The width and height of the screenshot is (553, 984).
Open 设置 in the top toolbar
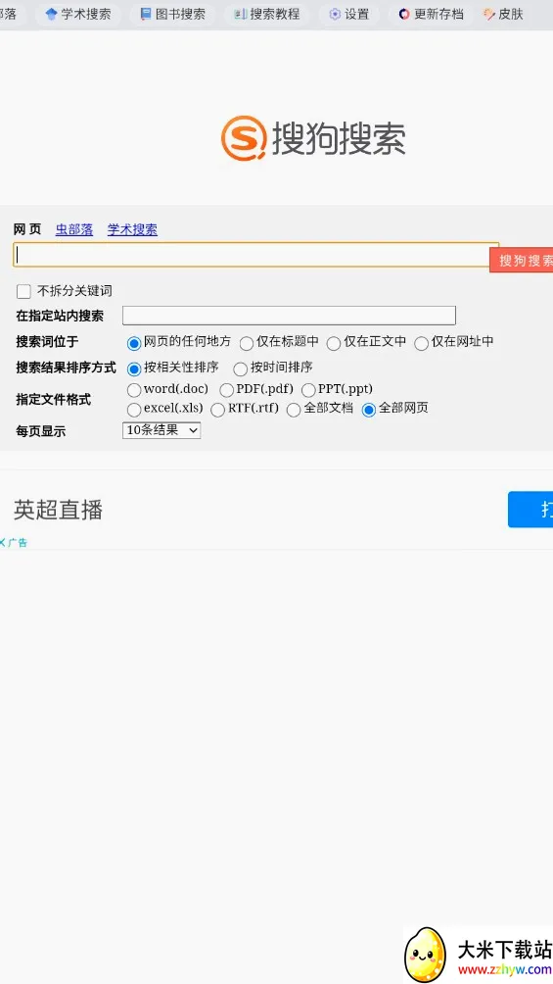click(348, 14)
